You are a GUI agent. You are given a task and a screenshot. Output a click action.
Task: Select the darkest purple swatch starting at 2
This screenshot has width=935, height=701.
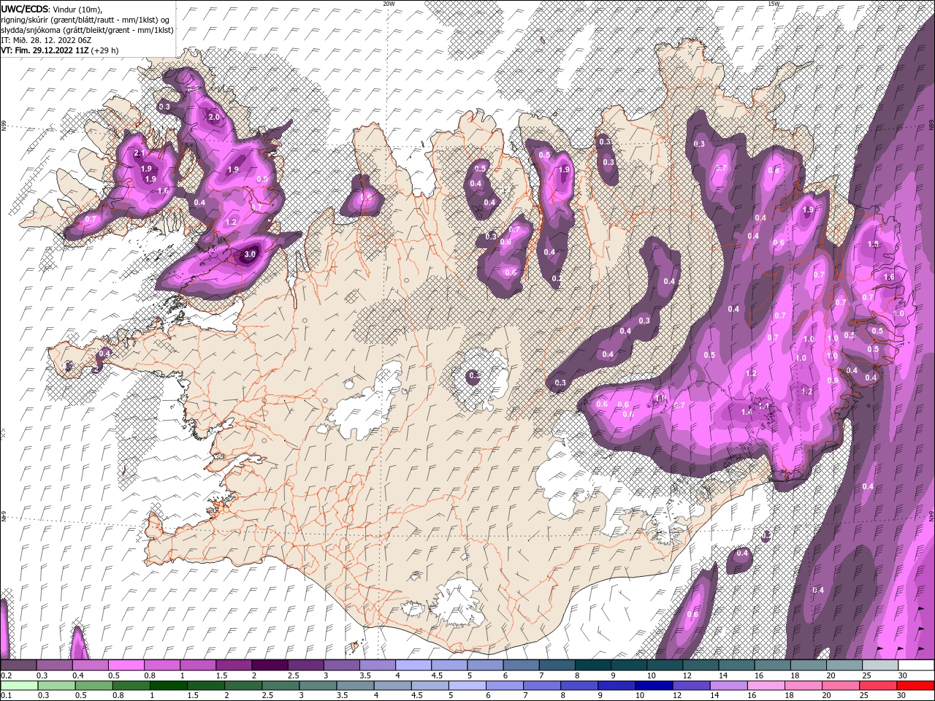(x=270, y=665)
